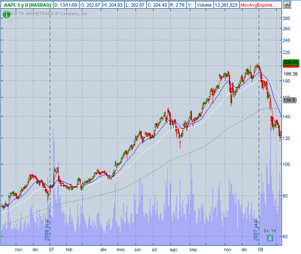
Task: Click the Y: field in header
Action: coord(190,5)
